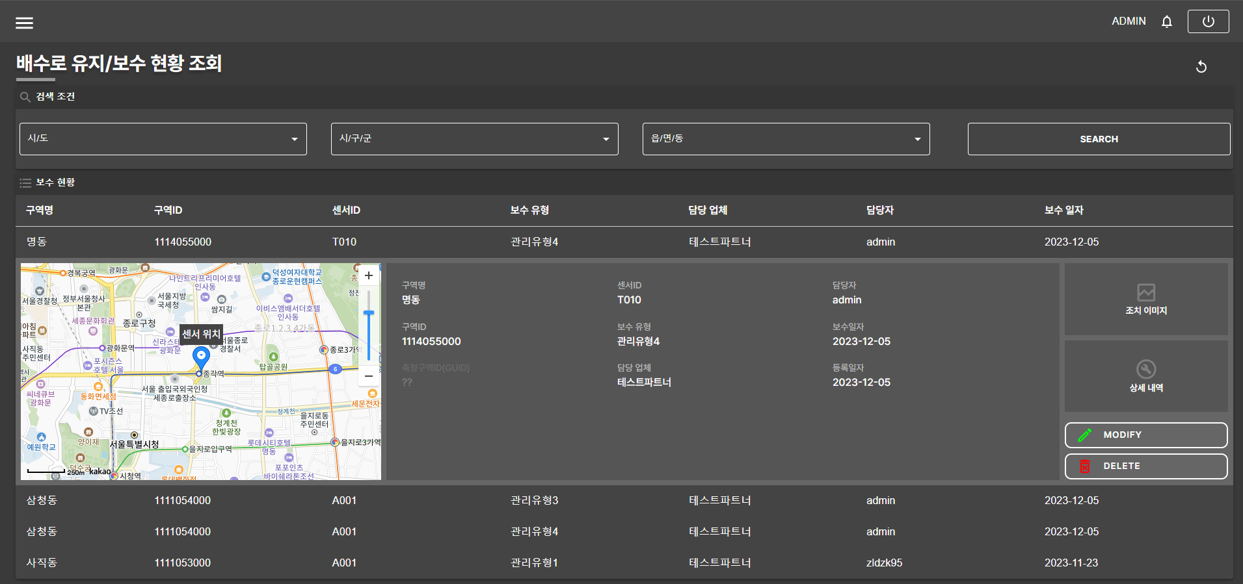This screenshot has width=1243, height=584.
Task: Click the 보수 유형 column header
Action: [529, 210]
